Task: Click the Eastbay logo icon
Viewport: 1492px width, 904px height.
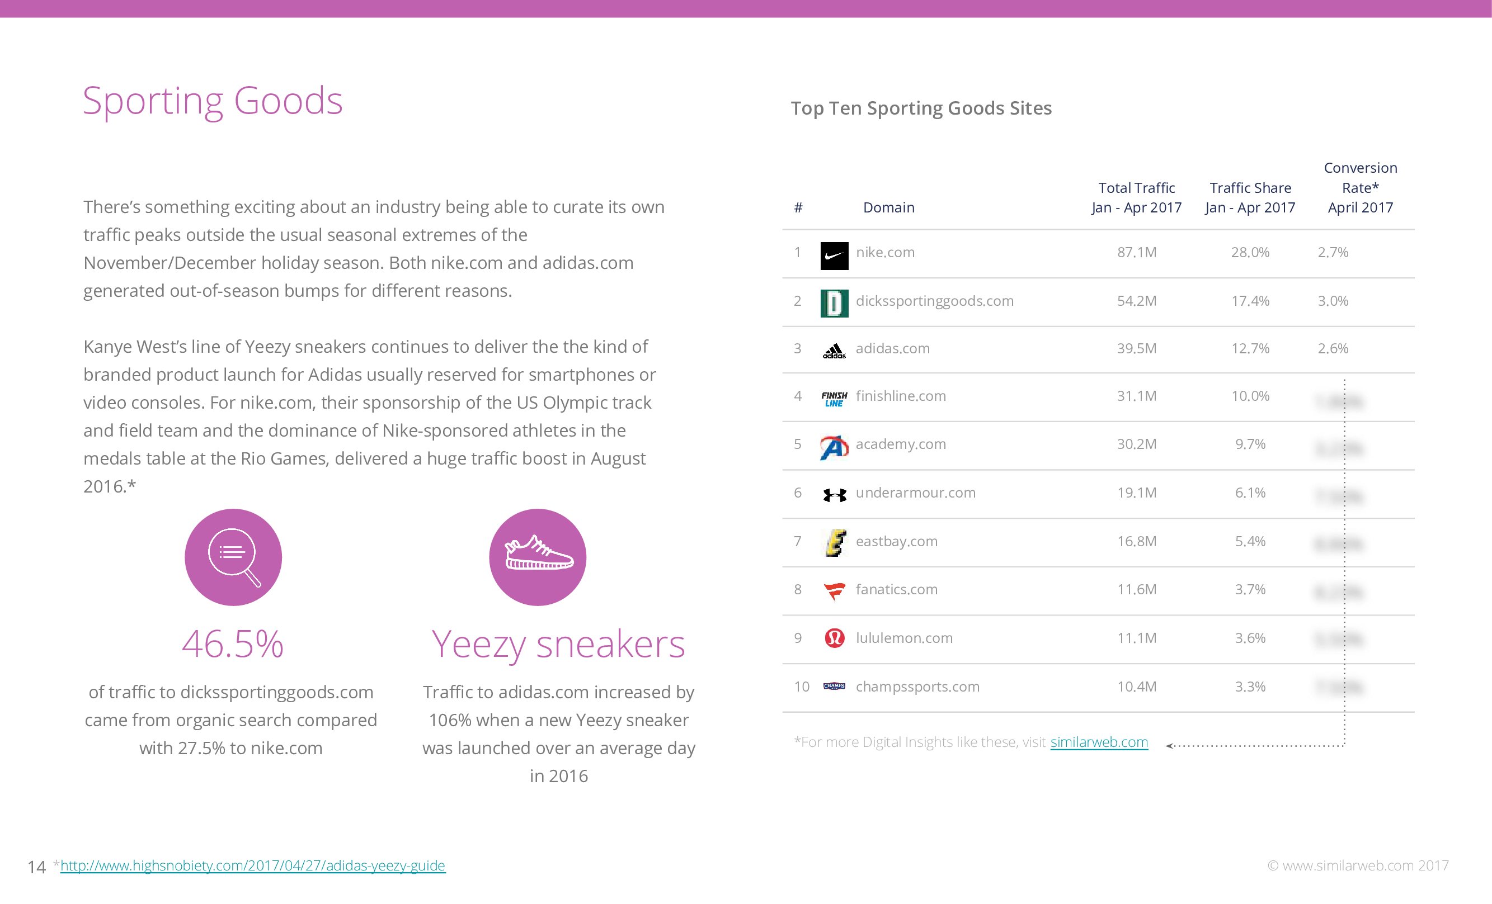Action: pos(835,542)
